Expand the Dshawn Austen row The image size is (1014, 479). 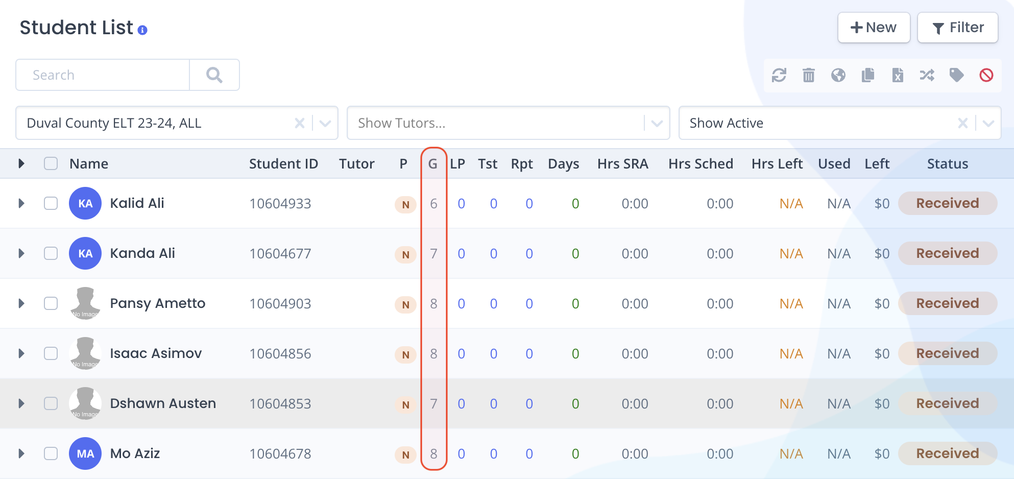coord(21,403)
